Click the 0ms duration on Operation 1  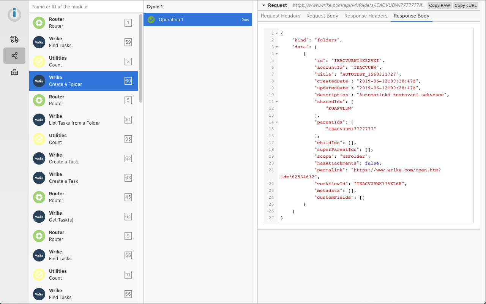245,20
